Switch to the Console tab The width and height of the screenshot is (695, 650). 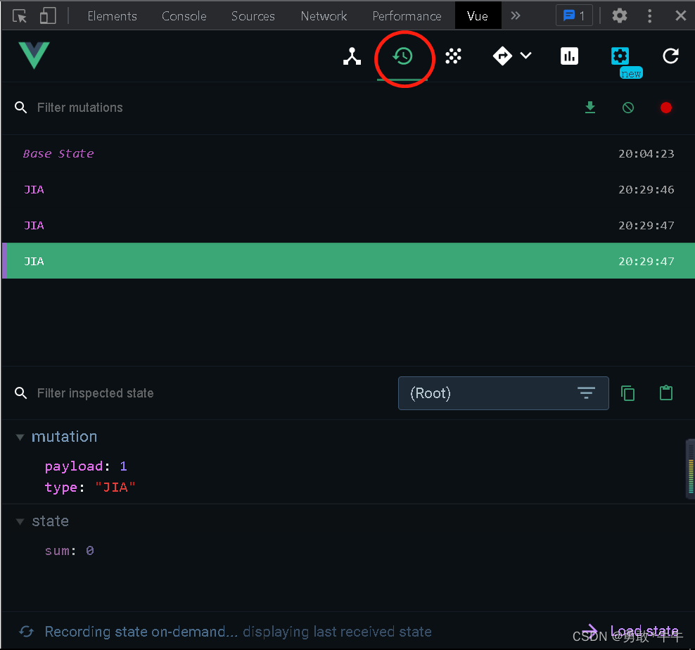click(184, 15)
